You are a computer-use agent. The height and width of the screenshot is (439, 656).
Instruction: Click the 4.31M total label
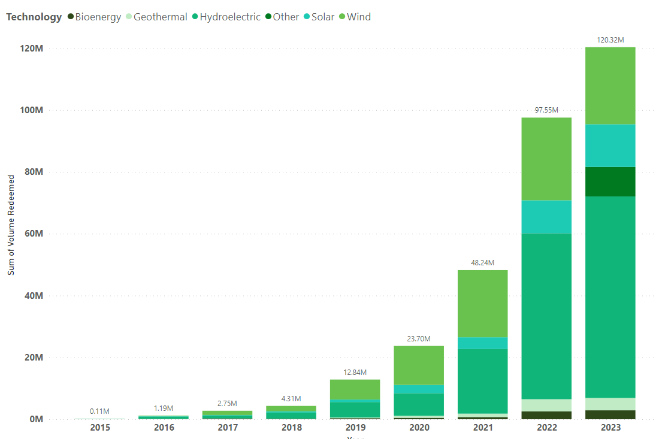pos(291,398)
